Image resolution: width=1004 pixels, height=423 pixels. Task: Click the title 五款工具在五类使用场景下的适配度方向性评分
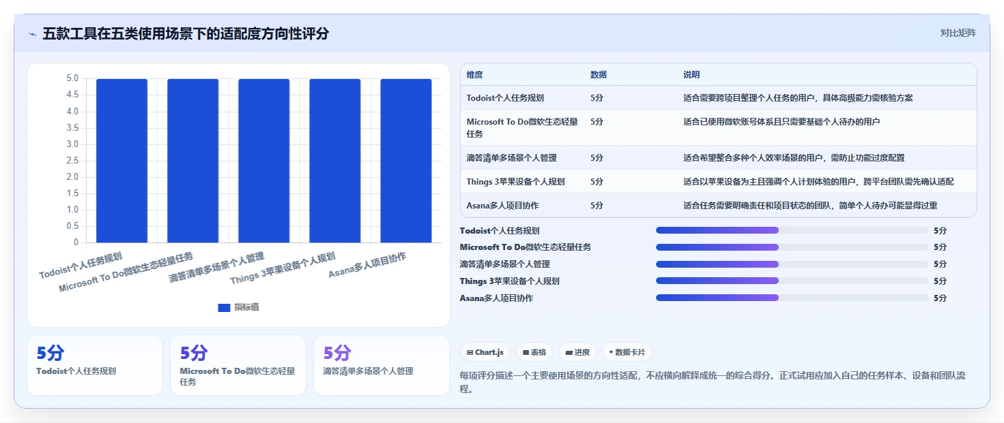(x=186, y=34)
